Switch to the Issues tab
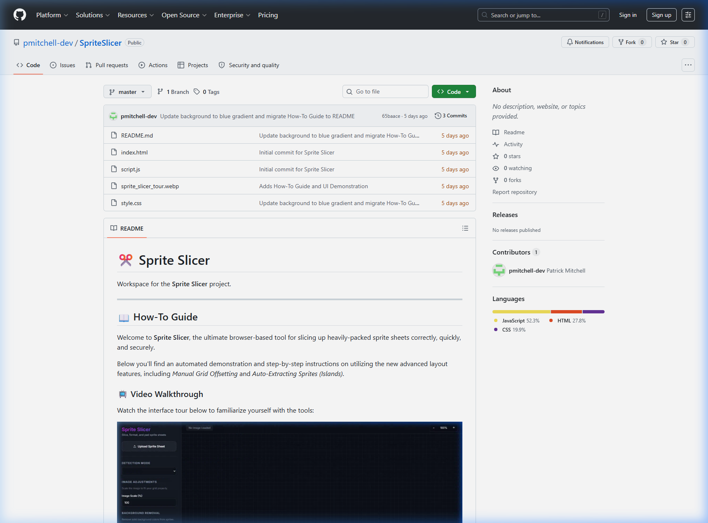 62,65
